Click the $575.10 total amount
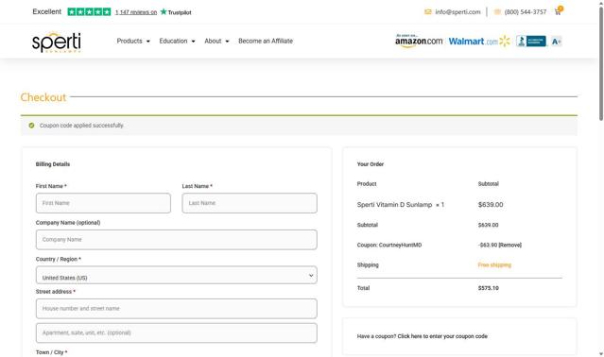Viewport: 604px width, 357px height. pyautogui.click(x=488, y=288)
